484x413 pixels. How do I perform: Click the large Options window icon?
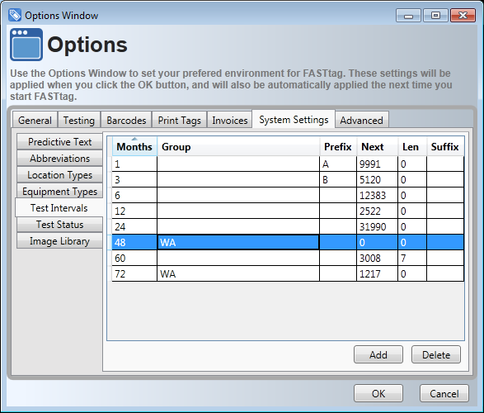[x=26, y=45]
